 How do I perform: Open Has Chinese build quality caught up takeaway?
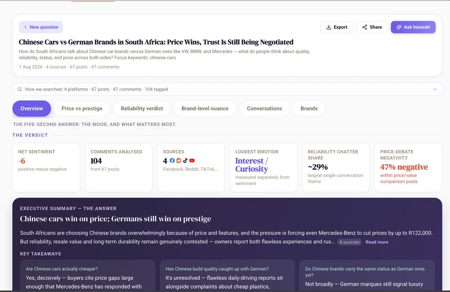[227, 276]
